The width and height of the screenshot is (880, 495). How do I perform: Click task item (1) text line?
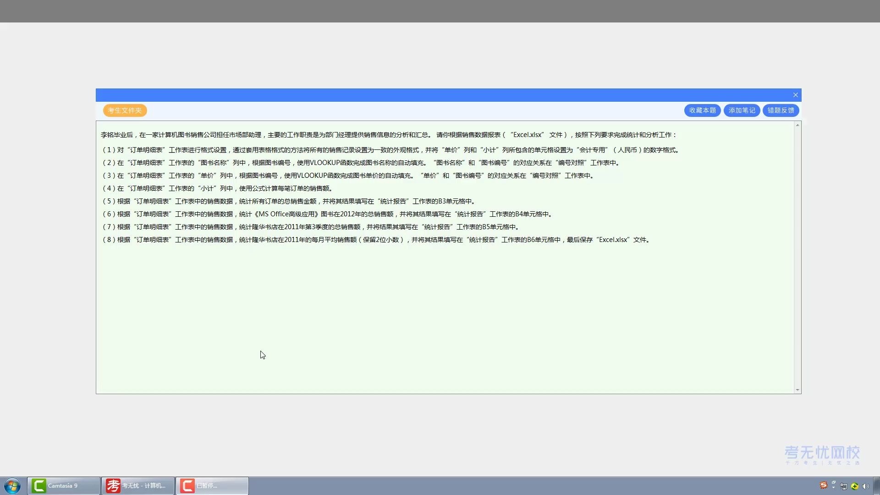tap(390, 150)
